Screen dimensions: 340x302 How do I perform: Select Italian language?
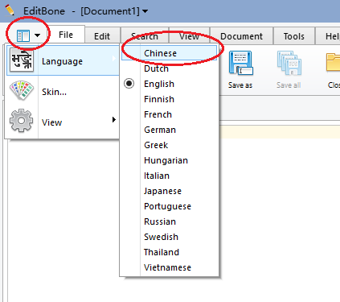169,176
